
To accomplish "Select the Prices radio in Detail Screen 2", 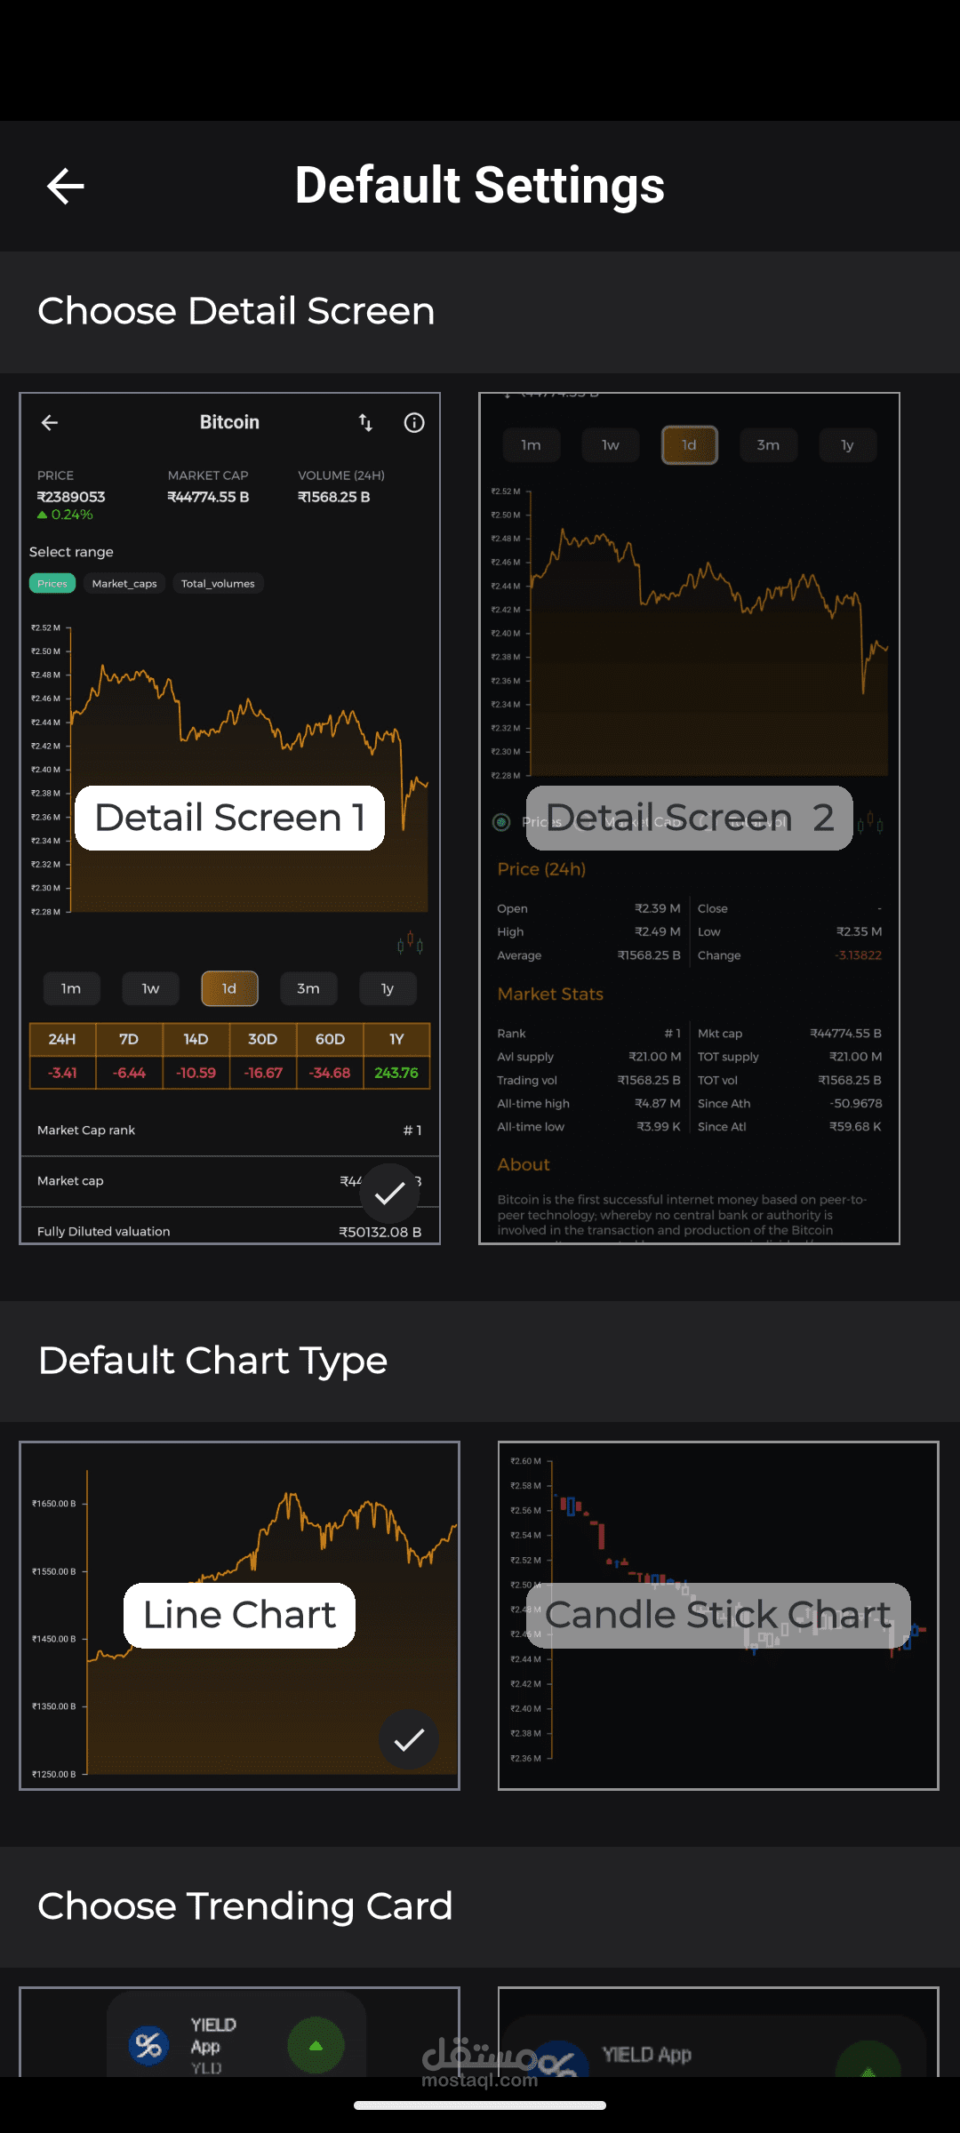I will pyautogui.click(x=501, y=822).
